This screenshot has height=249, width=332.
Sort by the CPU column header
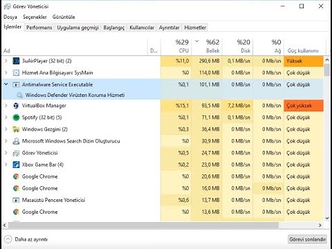tap(176, 46)
